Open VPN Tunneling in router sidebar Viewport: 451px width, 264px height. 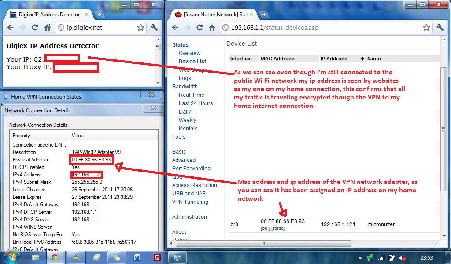(x=190, y=202)
